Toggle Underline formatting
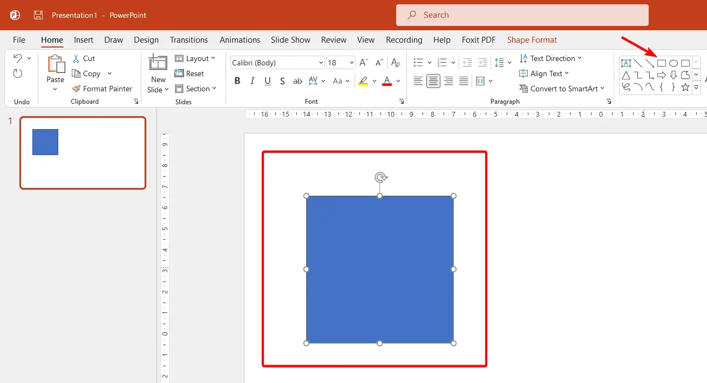 pyautogui.click(x=268, y=81)
